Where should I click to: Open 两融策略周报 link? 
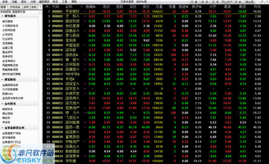point(10,70)
